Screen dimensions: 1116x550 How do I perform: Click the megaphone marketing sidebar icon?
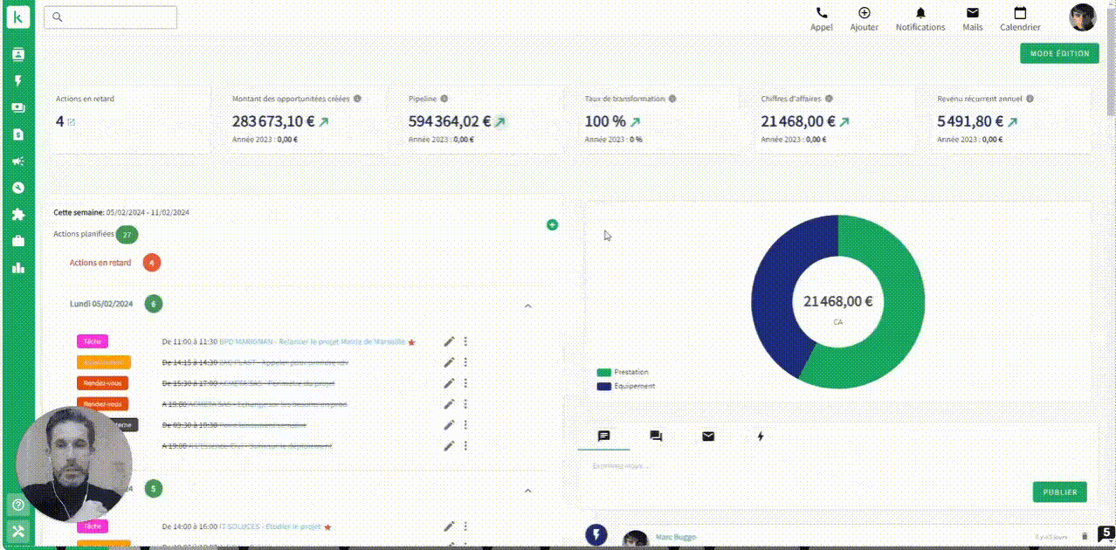click(17, 162)
